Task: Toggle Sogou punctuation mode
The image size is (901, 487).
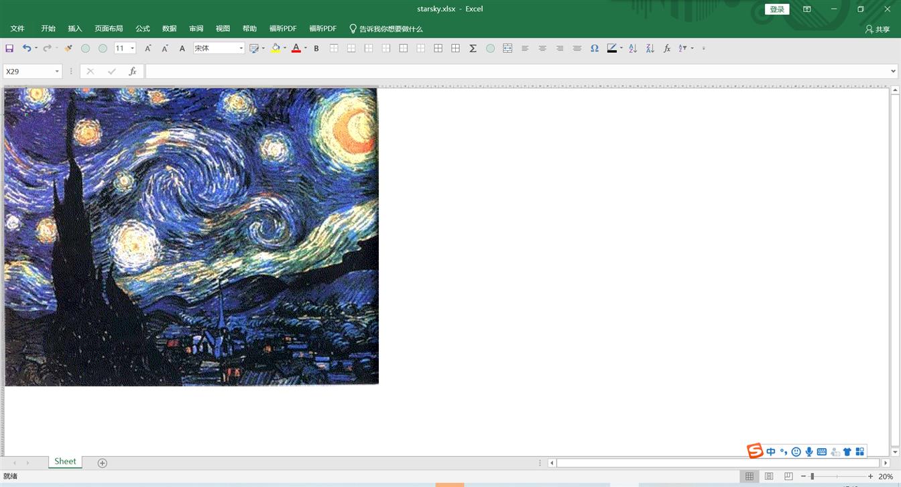Action: tap(783, 451)
